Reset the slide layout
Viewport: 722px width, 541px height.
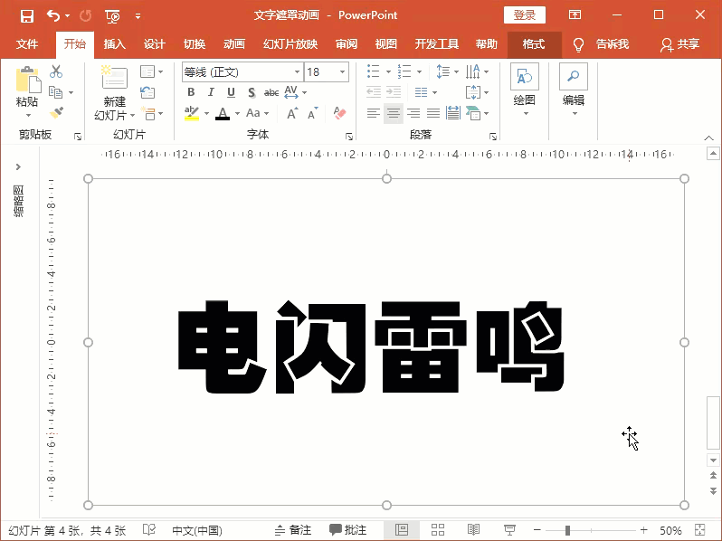tap(147, 92)
